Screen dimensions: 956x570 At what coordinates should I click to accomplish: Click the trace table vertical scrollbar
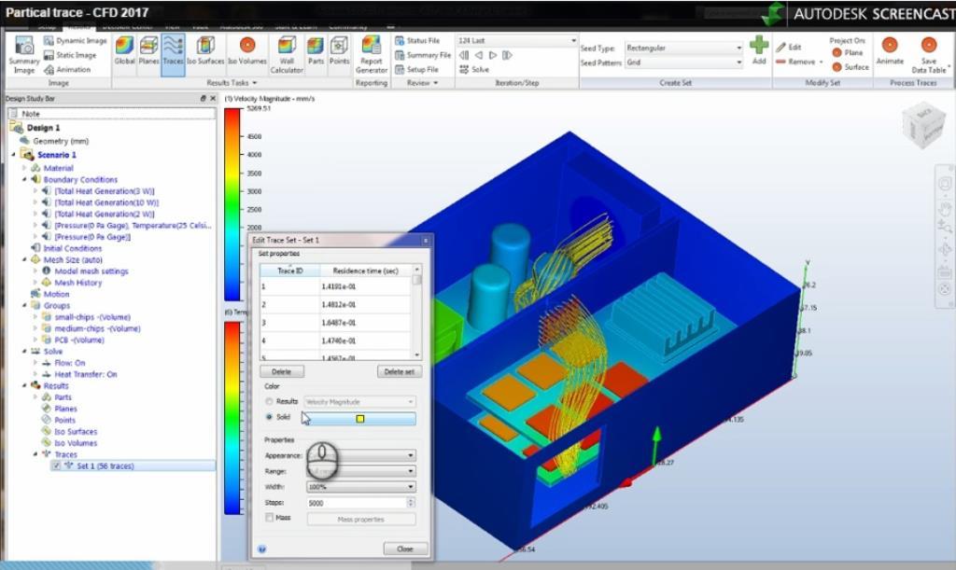point(417,312)
